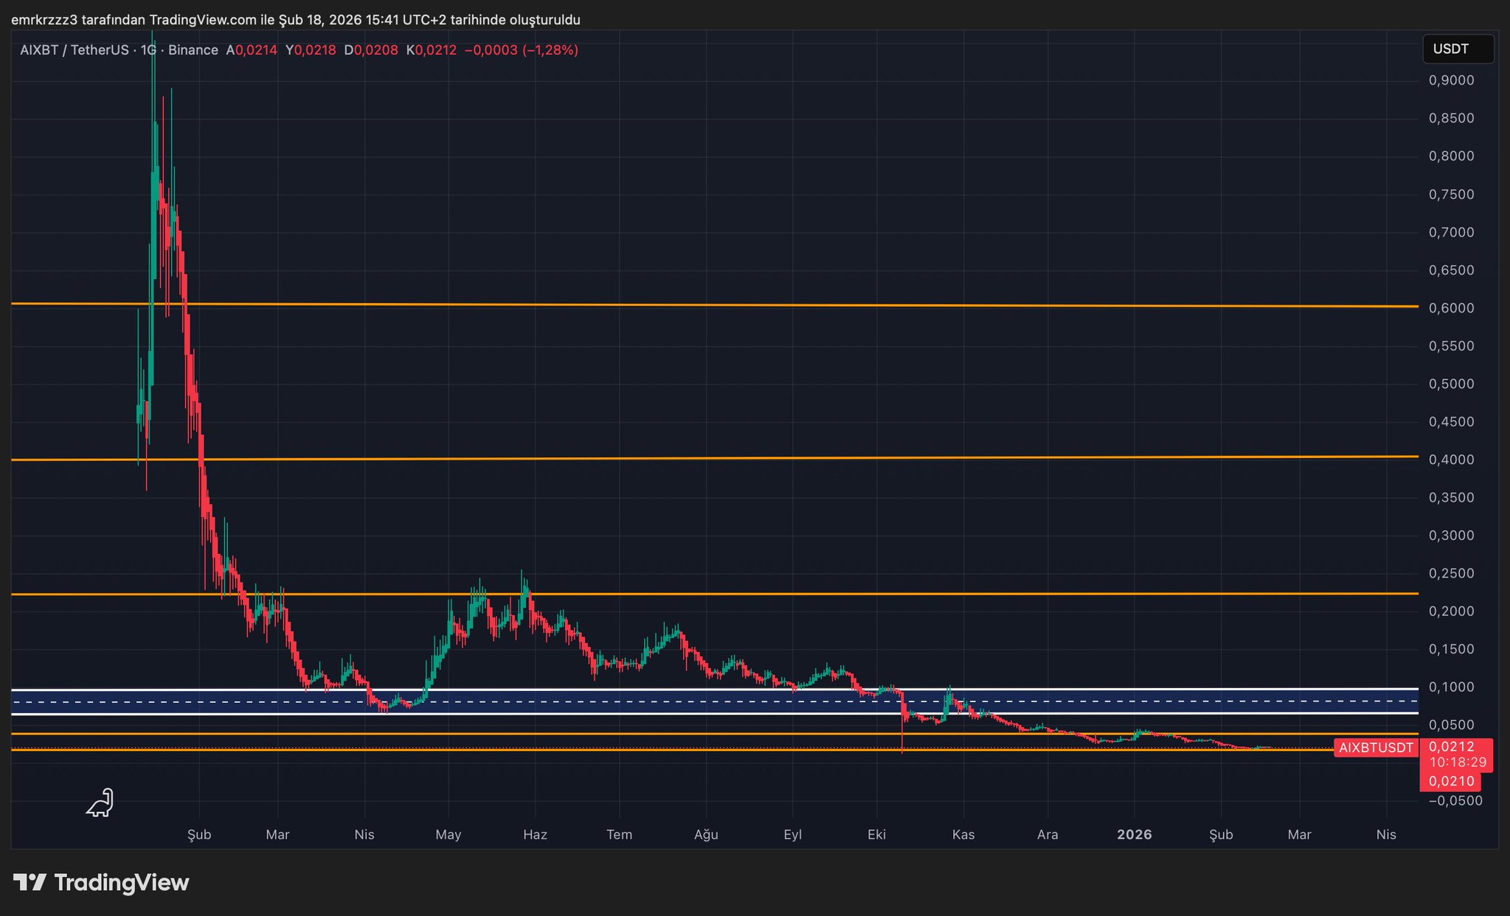This screenshot has height=916, width=1510.
Task: Click the AIXBT / TetherUS symbol title
Action: (x=74, y=50)
